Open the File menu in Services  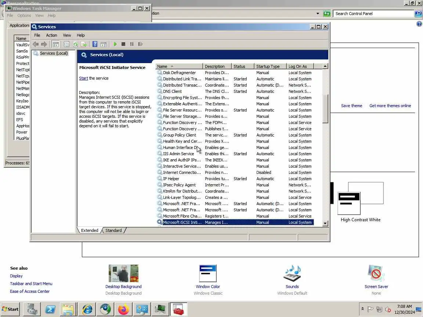click(37, 35)
